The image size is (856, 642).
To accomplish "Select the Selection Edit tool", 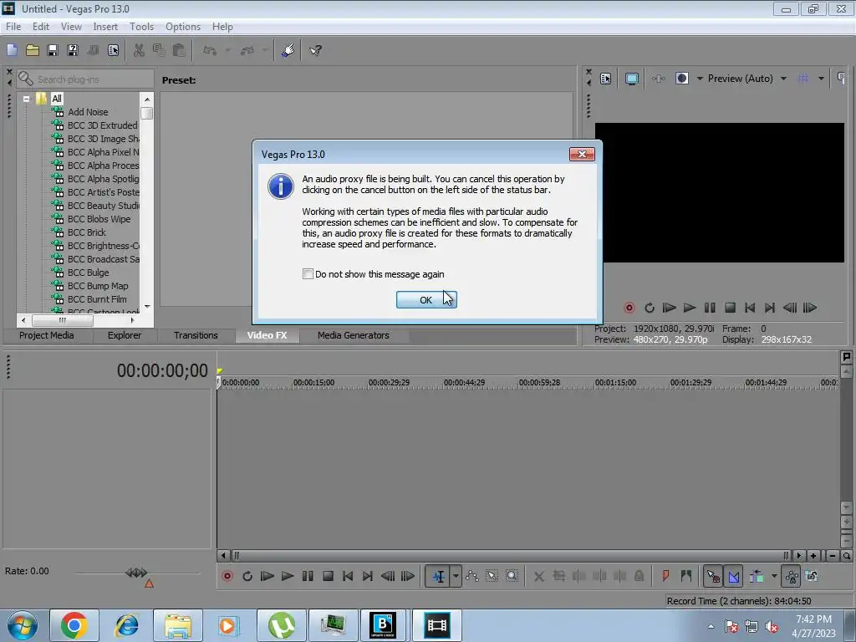I will pos(492,576).
